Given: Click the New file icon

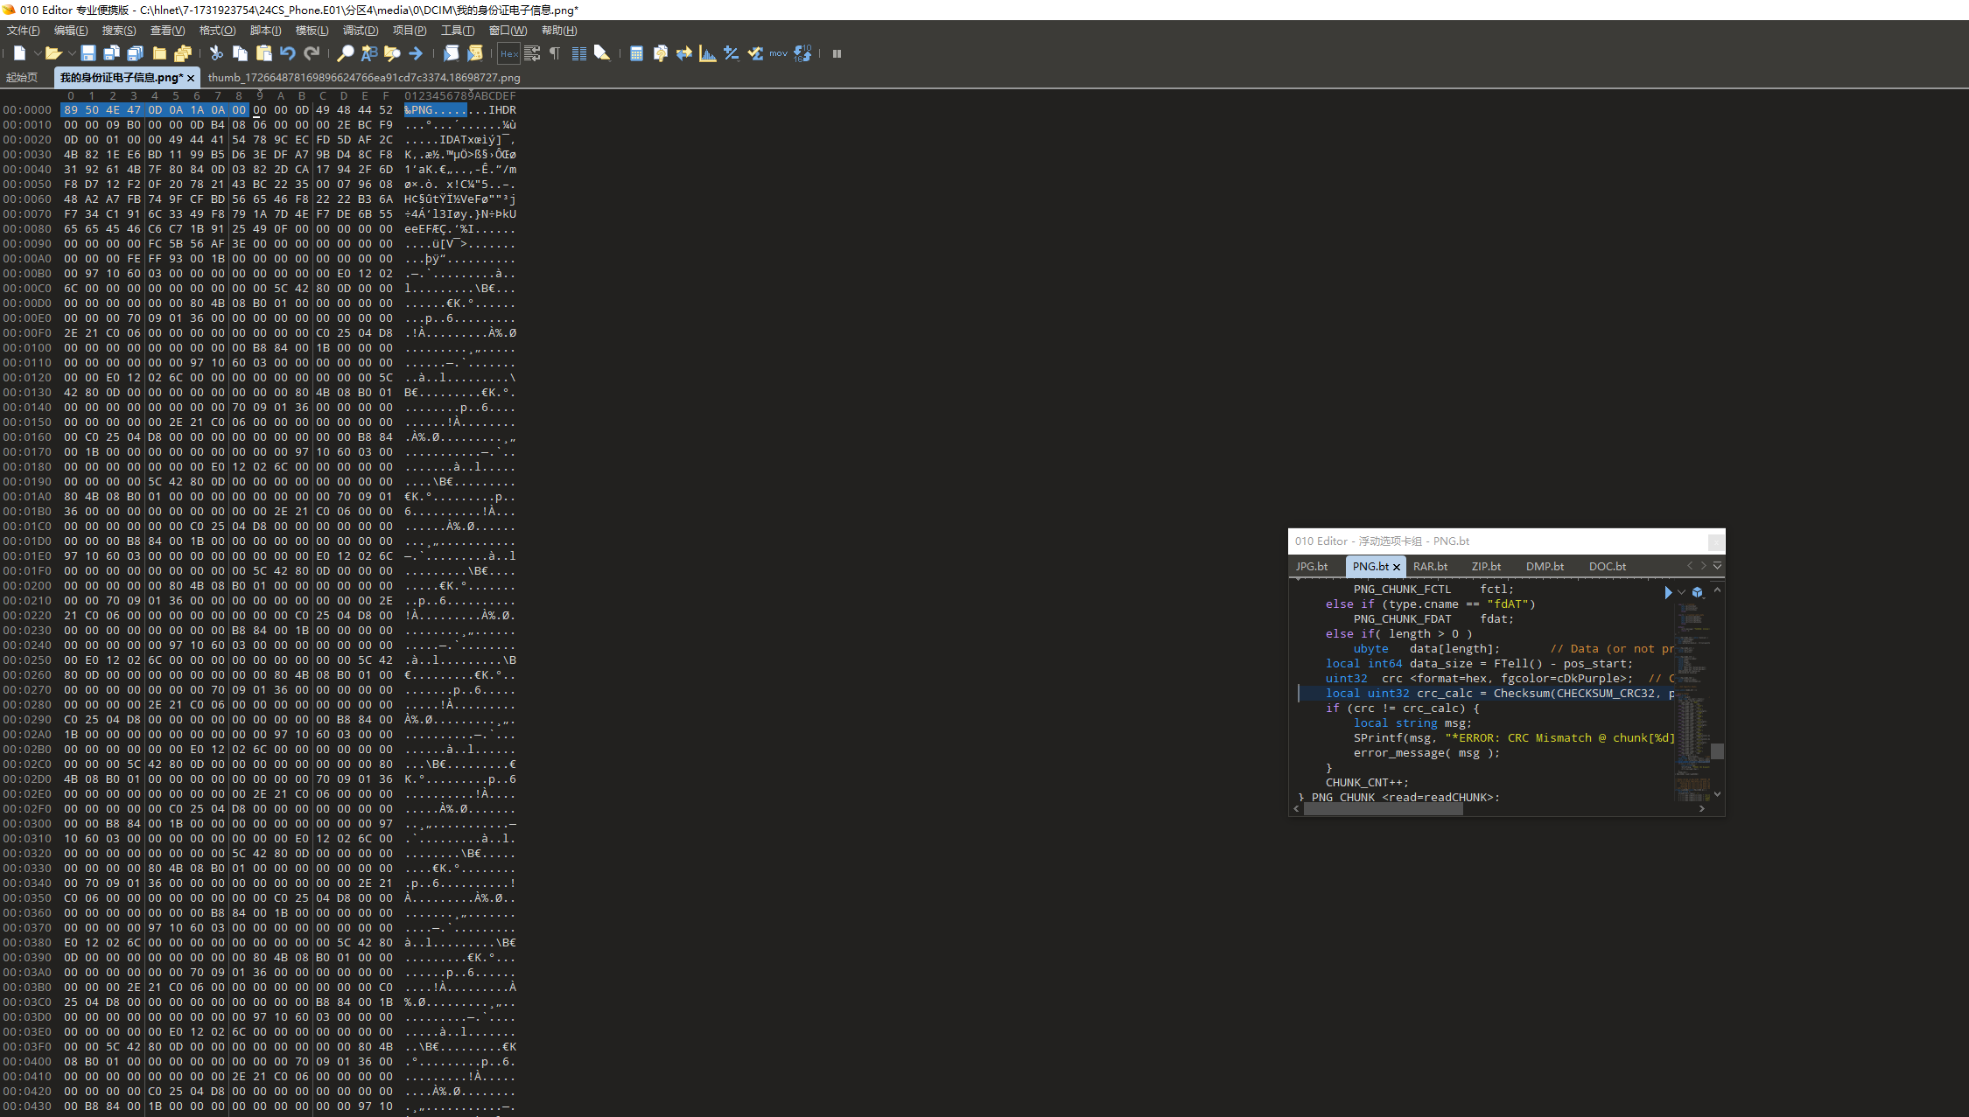Looking at the screenshot, I should tap(19, 53).
